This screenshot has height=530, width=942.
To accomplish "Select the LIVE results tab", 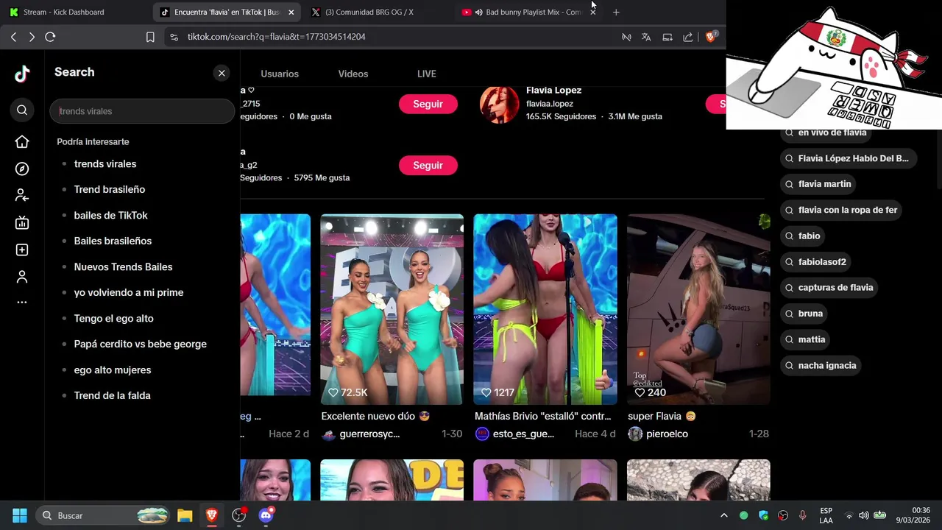I will pos(427,74).
